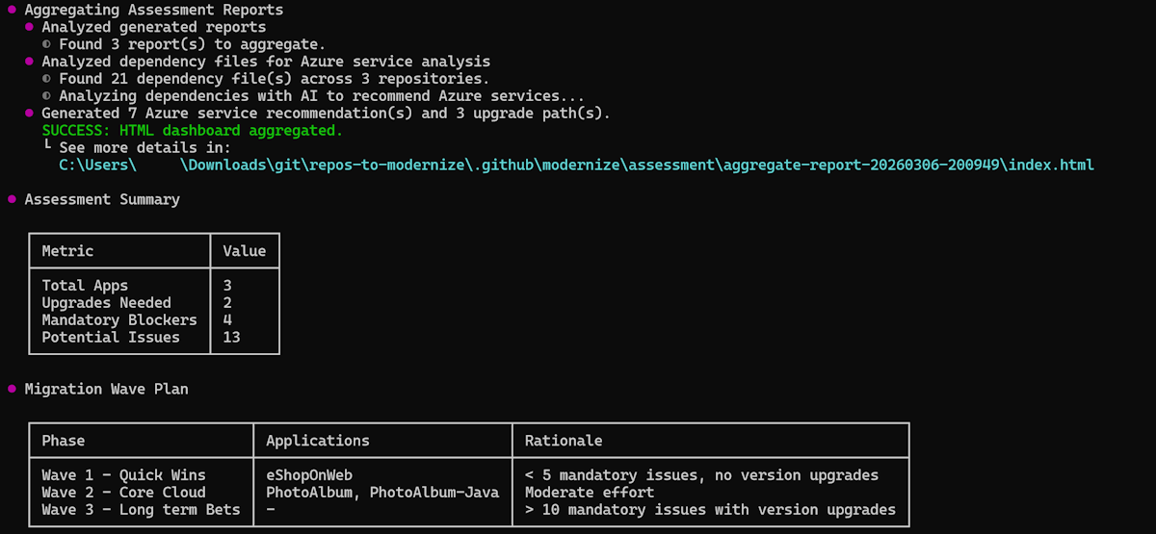
Task: Click the Wave 2 - Core Cloud phase
Action: click(123, 493)
